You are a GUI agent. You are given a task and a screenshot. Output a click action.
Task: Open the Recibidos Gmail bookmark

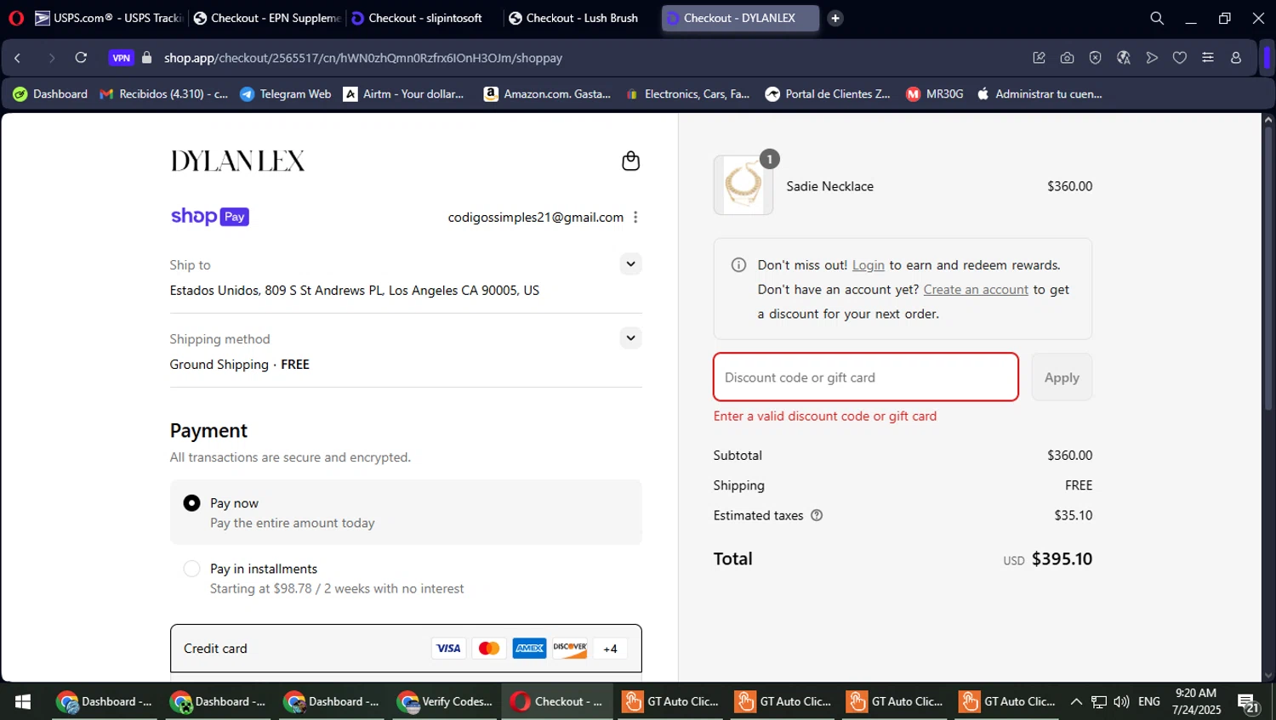(164, 94)
